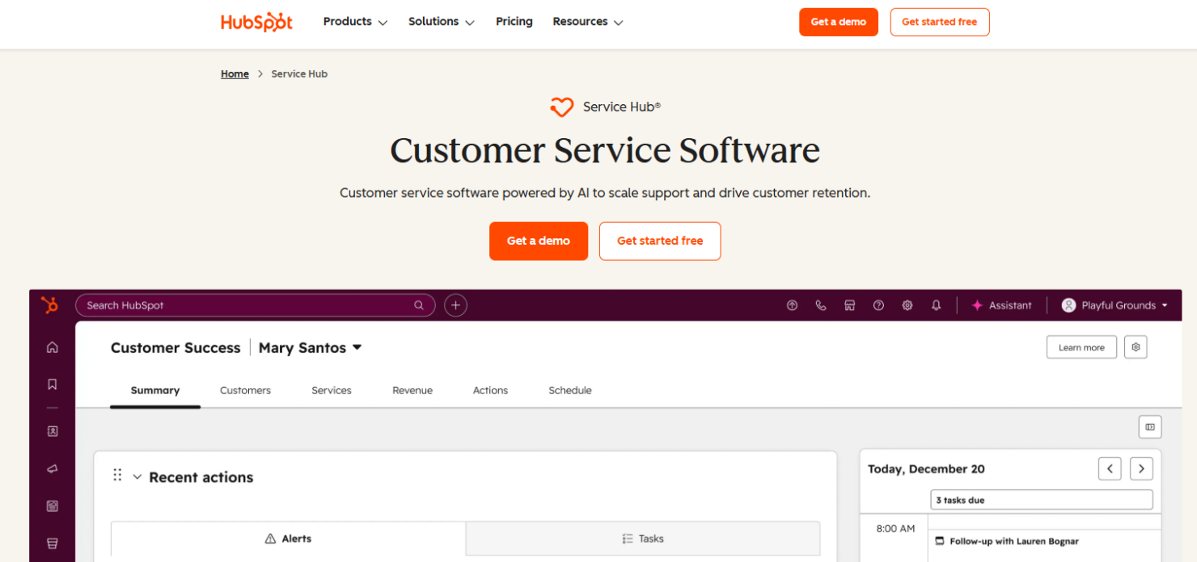Click workspace gear beside Learn more
Screen dimensions: 1197x562
tap(1136, 347)
